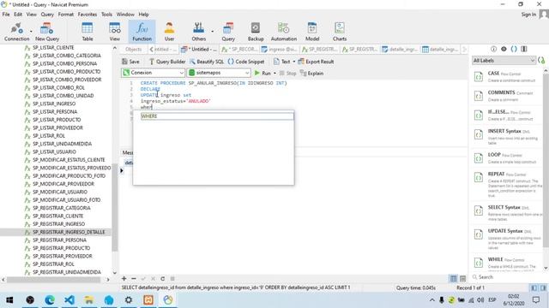Open the Backup tool
Image resolution: width=549 pixels, height=308 pixels.
pyautogui.click(x=256, y=32)
